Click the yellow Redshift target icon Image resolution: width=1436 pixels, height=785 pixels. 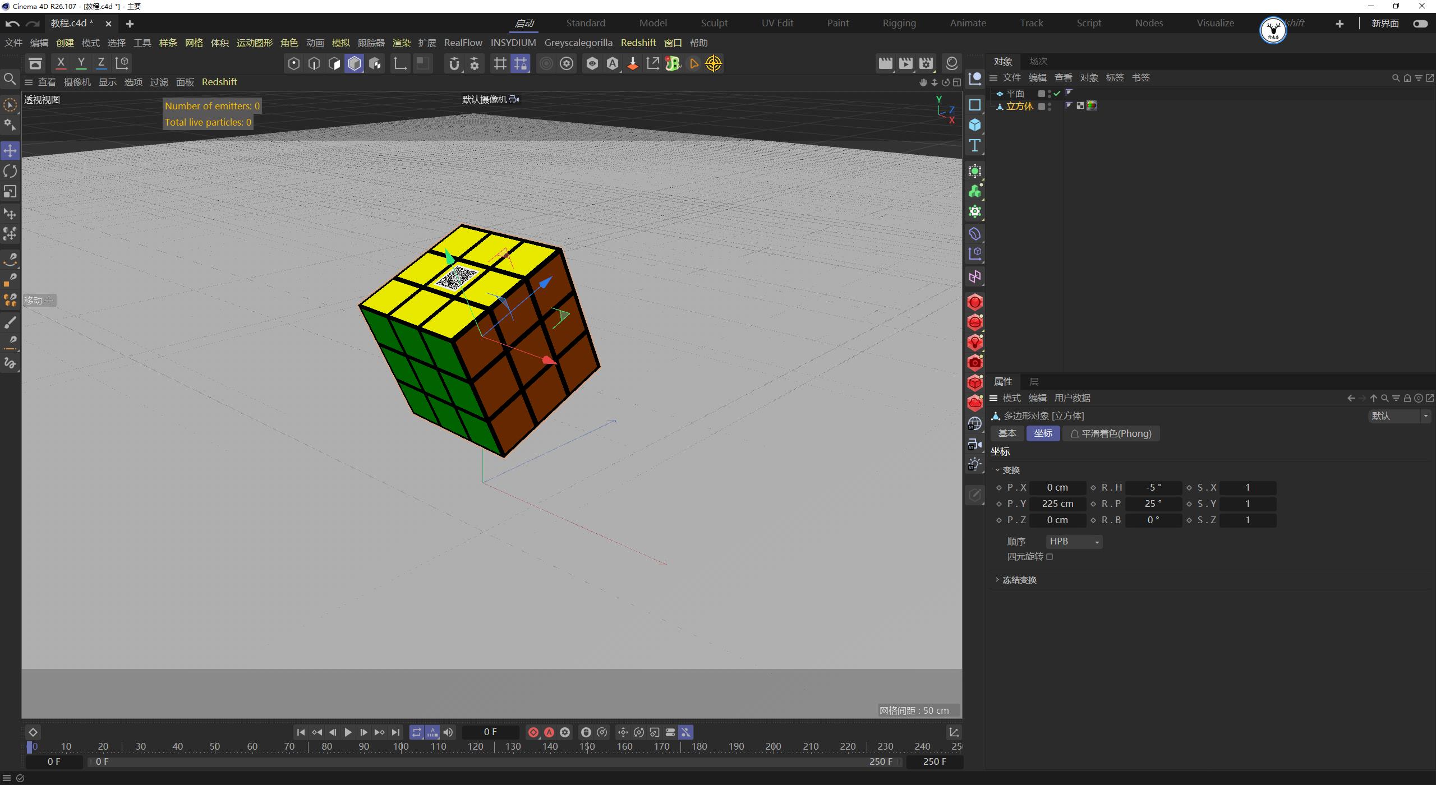click(x=714, y=63)
